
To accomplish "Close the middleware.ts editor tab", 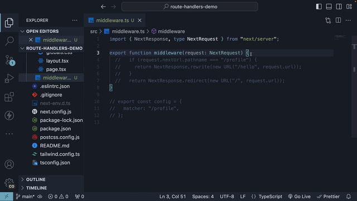I will 139,20.
